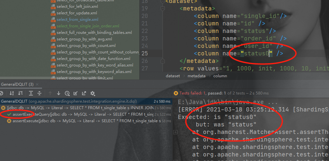
Task: Open select_group_by_with_key_word_alias.xml
Action: pyautogui.click(x=95, y=65)
